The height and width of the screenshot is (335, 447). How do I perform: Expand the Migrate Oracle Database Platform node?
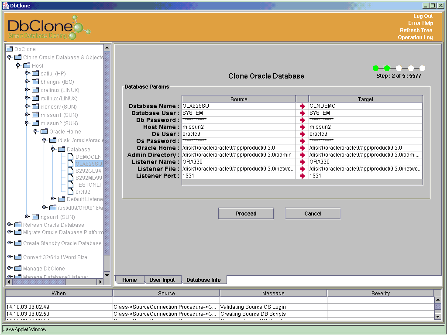click(x=10, y=232)
